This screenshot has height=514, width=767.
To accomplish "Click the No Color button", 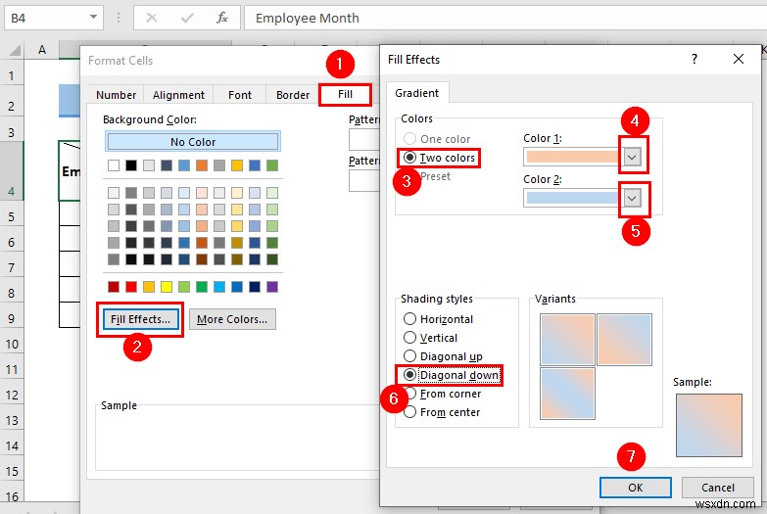I will click(x=193, y=142).
